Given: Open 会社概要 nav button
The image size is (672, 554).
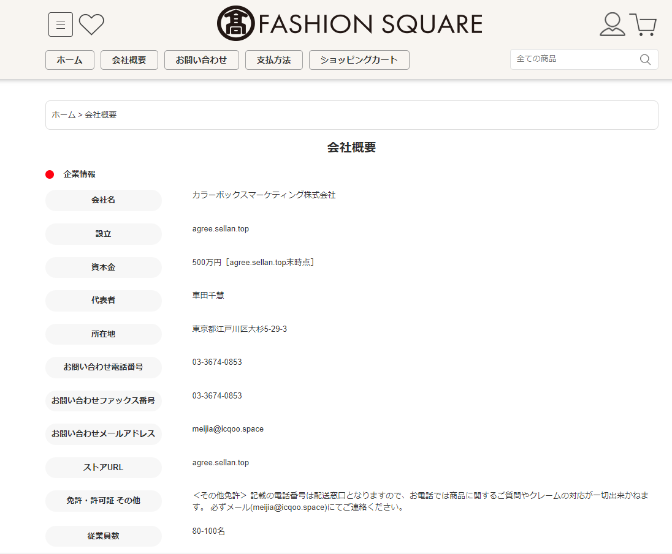Looking at the screenshot, I should [129, 60].
